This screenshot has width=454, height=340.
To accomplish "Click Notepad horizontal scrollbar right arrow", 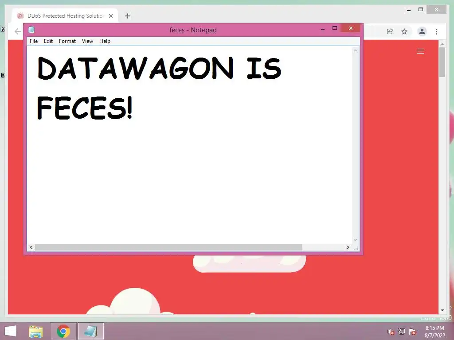I will [x=348, y=247].
